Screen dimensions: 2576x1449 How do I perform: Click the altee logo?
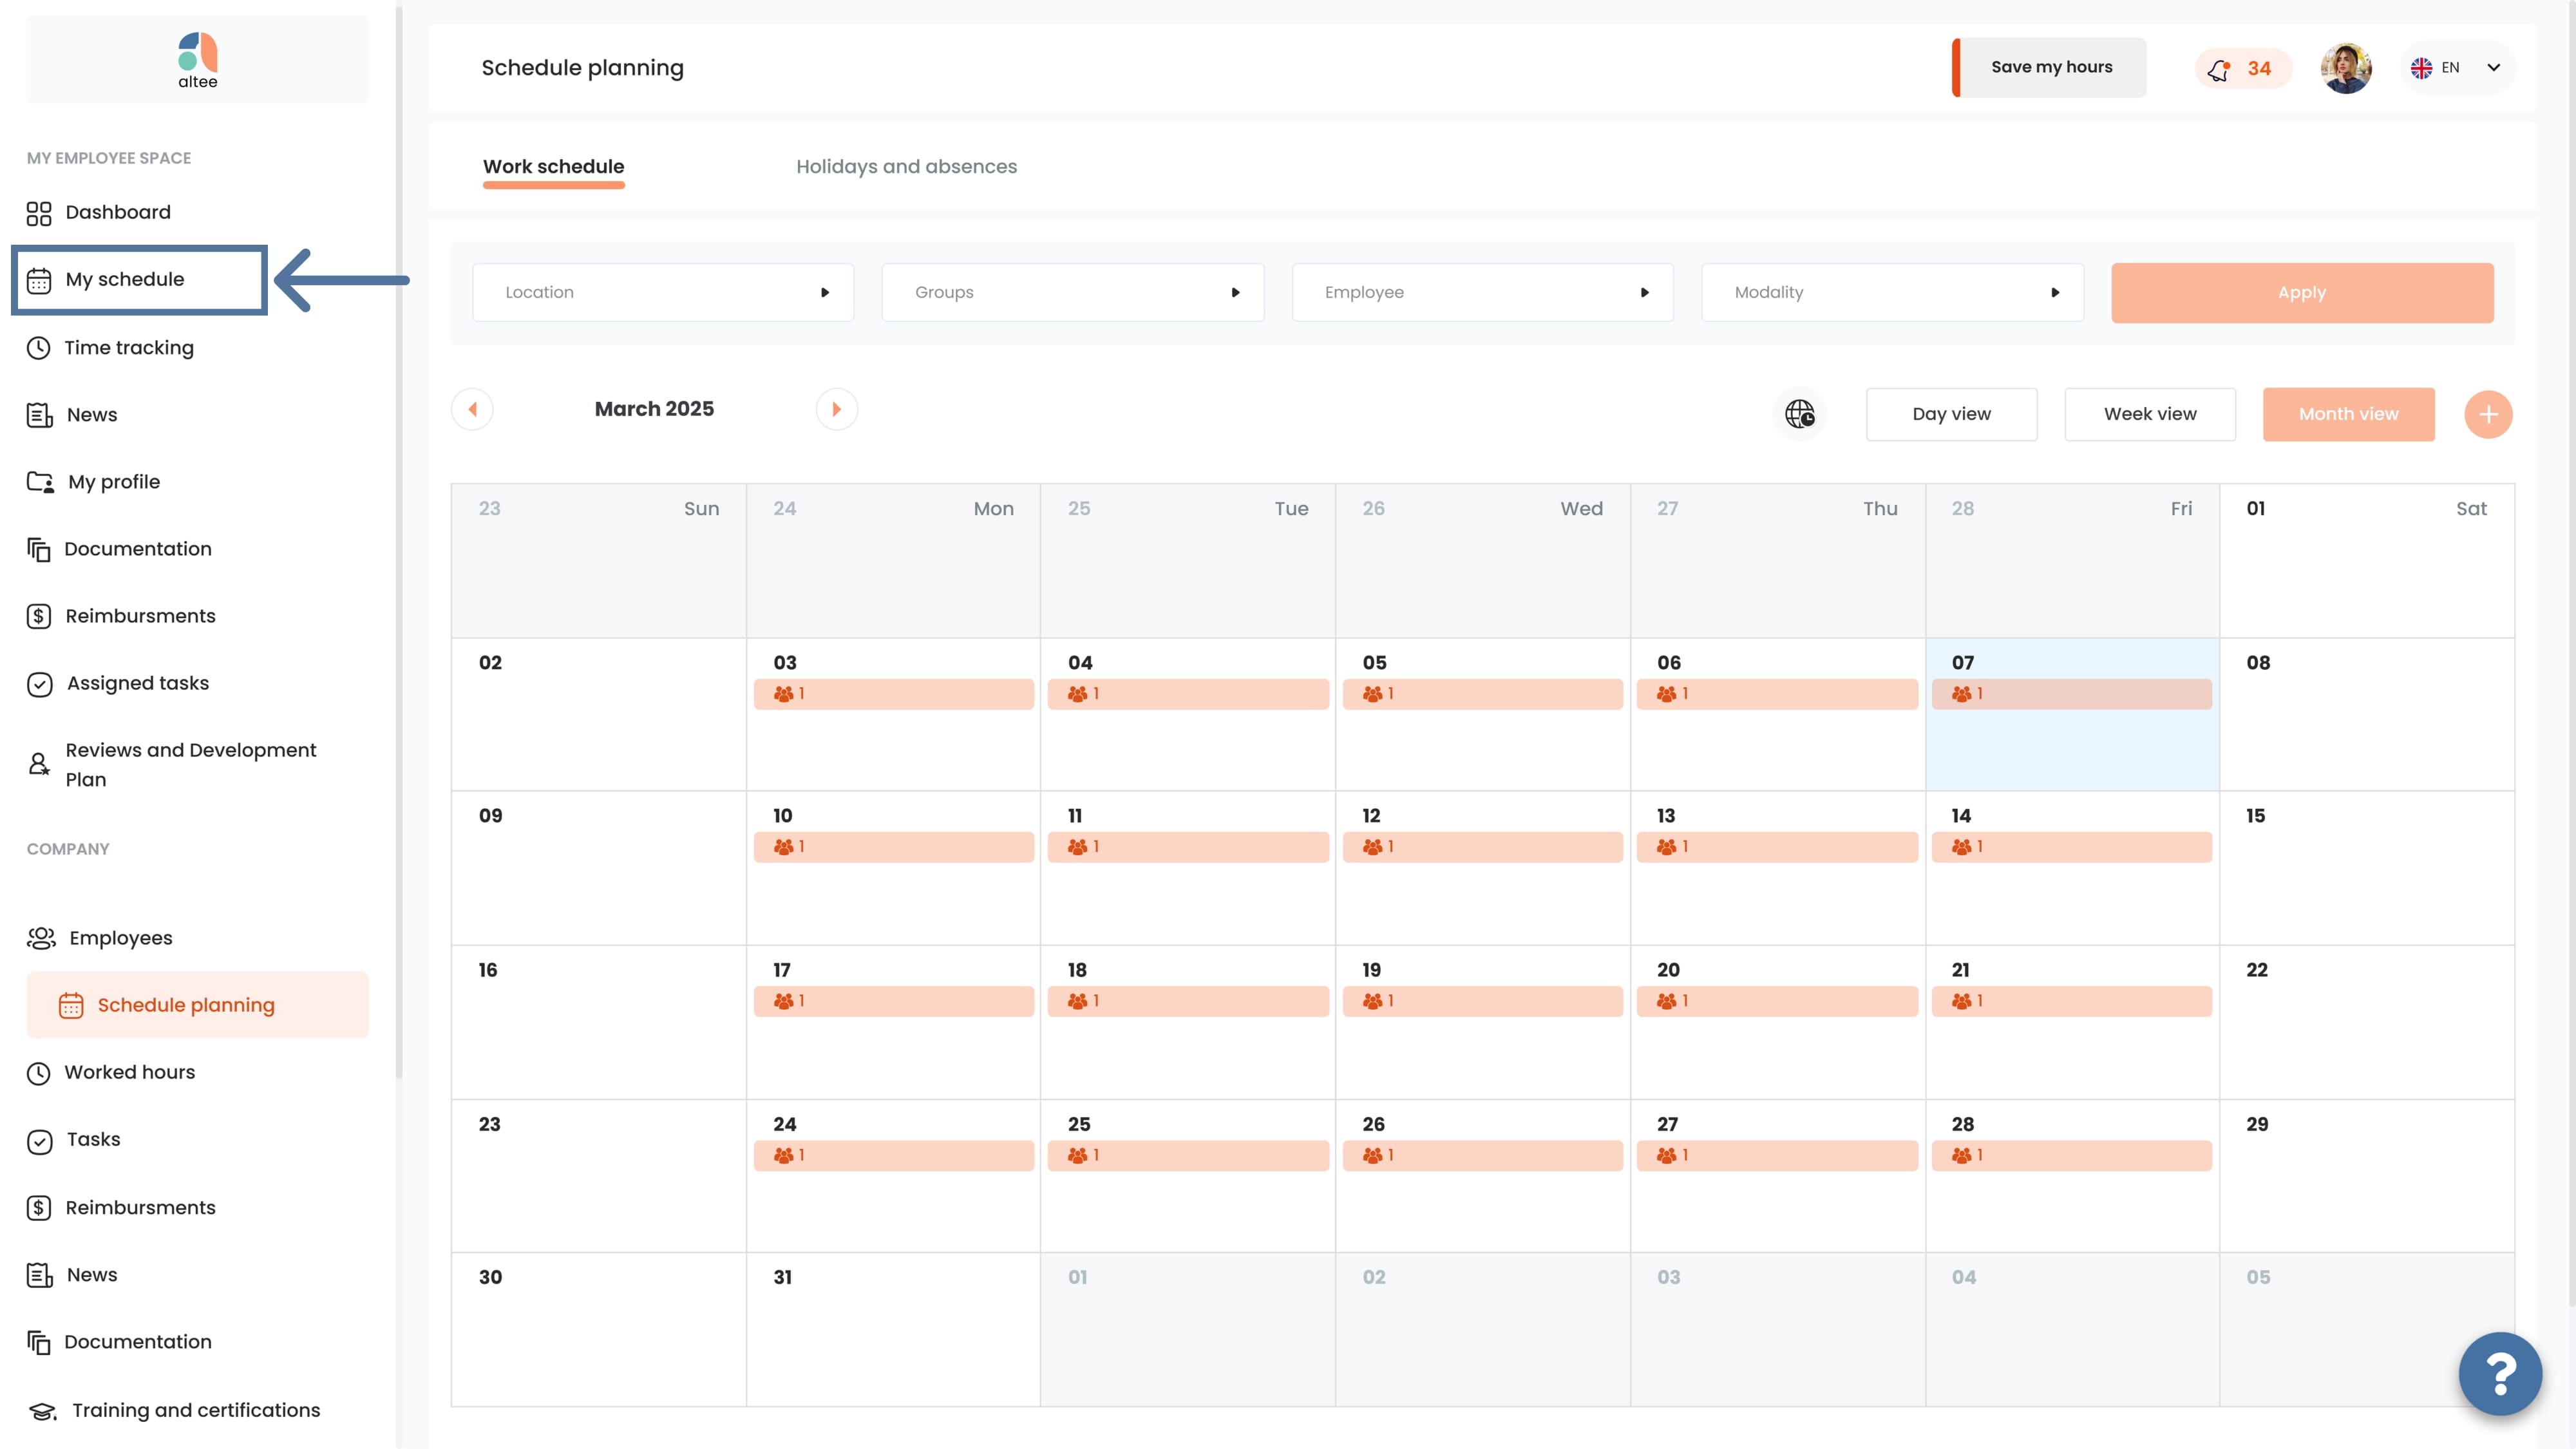pos(197,60)
